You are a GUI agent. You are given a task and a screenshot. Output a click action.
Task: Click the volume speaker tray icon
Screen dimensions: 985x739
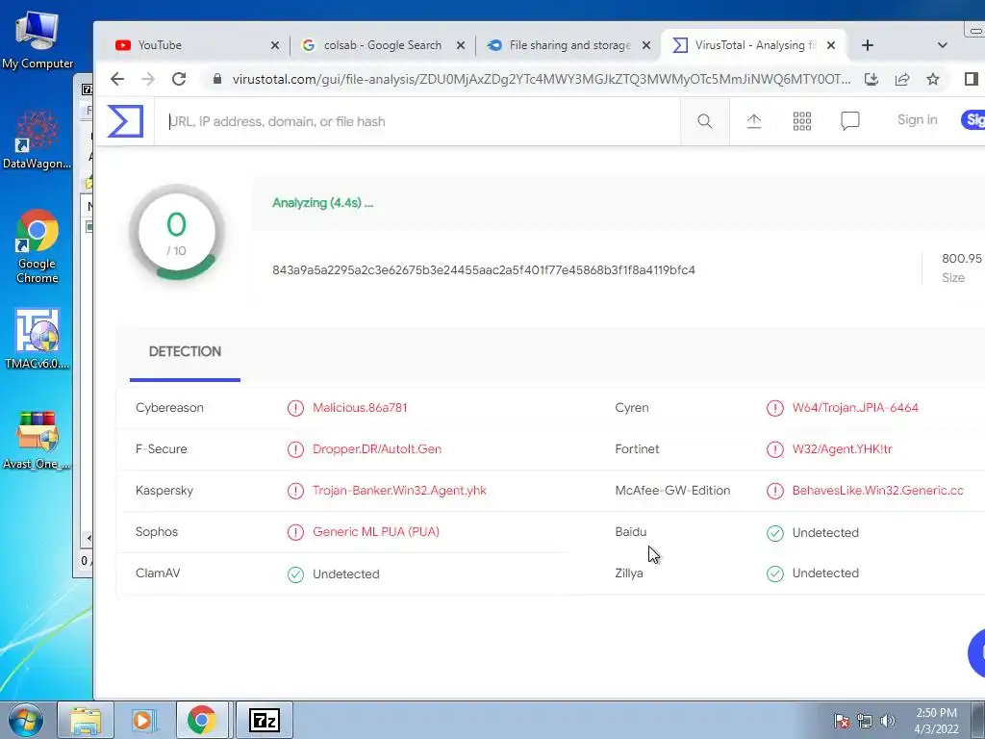887,721
